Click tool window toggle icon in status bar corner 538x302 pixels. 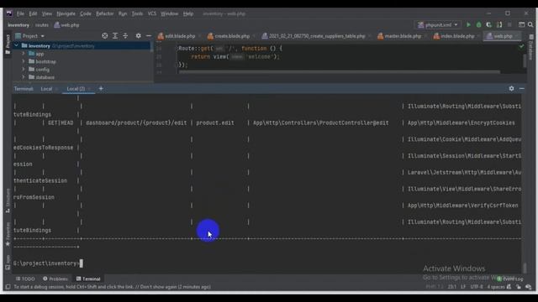pos(8,287)
